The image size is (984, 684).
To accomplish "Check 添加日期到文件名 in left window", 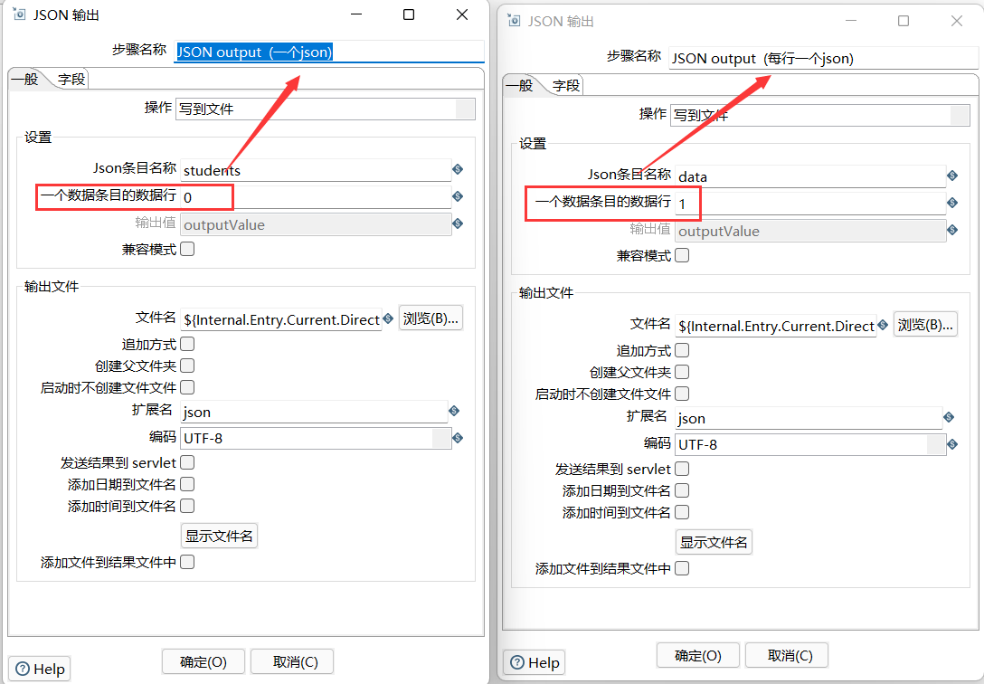I will 187,484.
